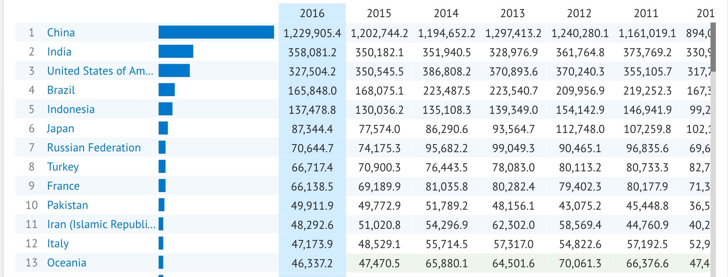Click the vertical scrollbar thumb

pos(713,47)
